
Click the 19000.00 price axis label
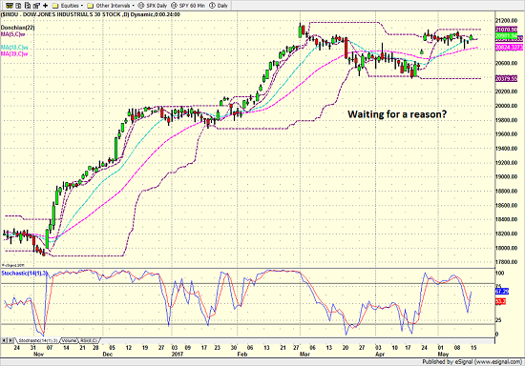pyautogui.click(x=506, y=177)
